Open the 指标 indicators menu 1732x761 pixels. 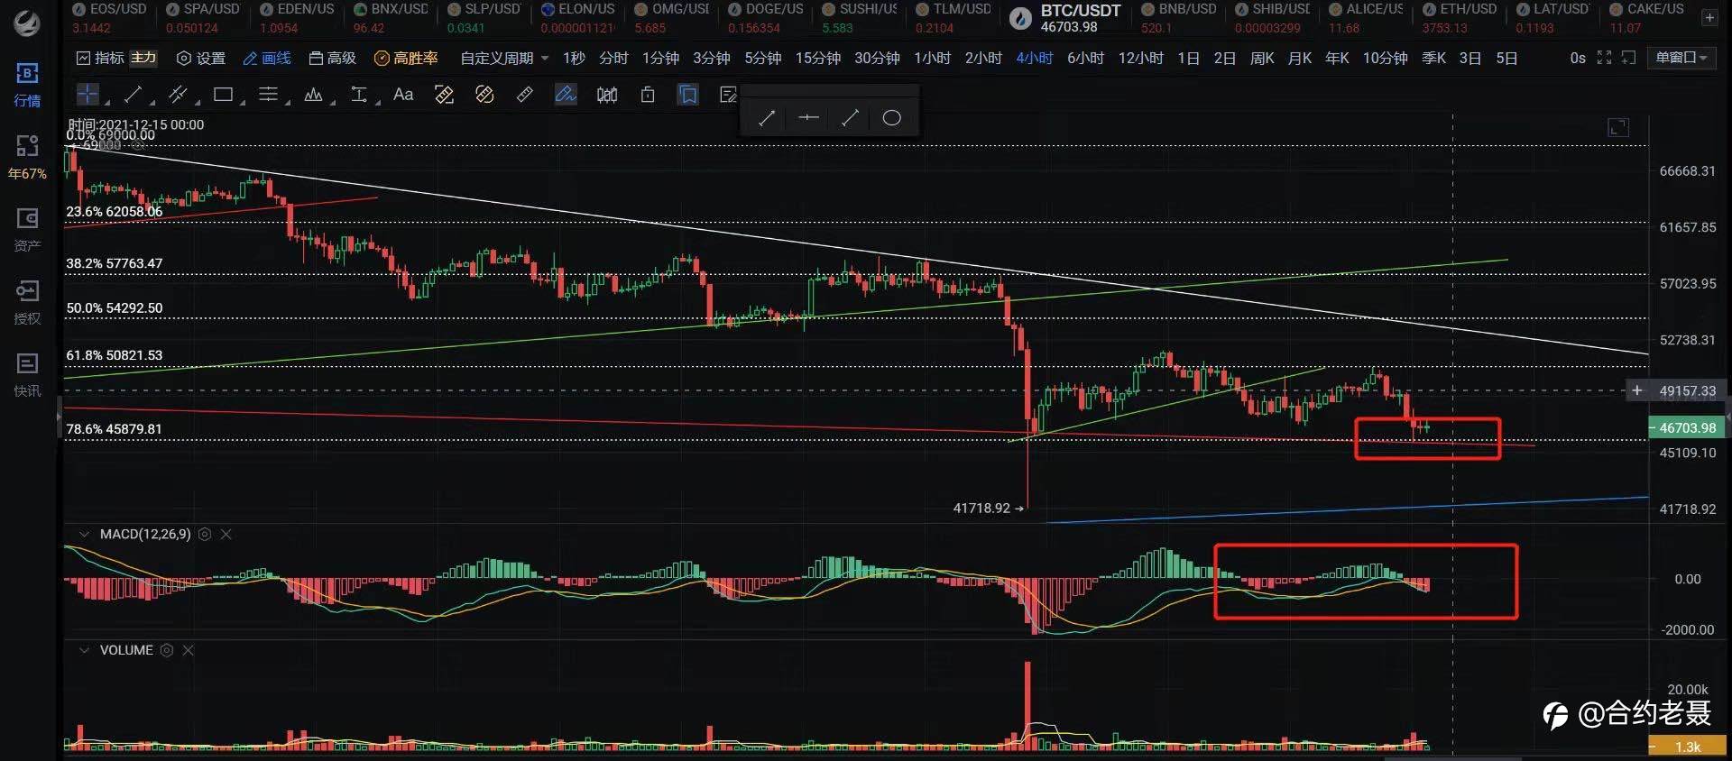point(100,58)
